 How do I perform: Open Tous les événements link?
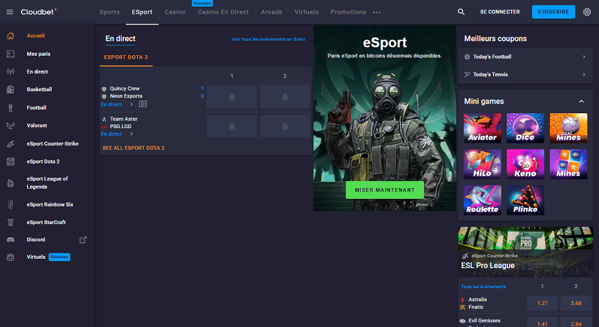coord(483,286)
